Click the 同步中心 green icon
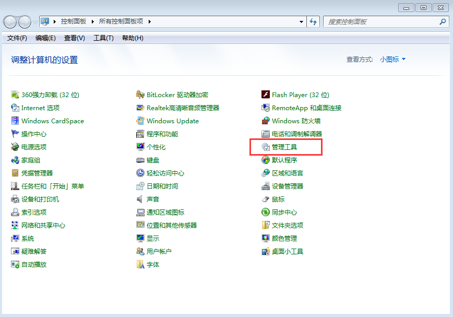Image resolution: width=453 pixels, height=317 pixels. pos(266,212)
